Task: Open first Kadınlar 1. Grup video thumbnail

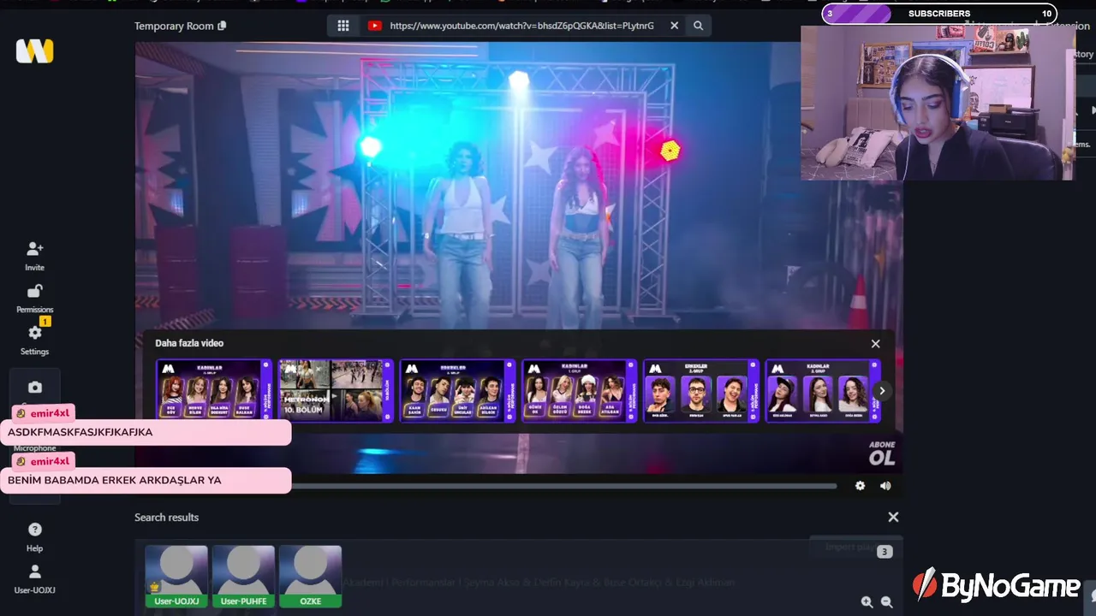Action: tap(214, 391)
